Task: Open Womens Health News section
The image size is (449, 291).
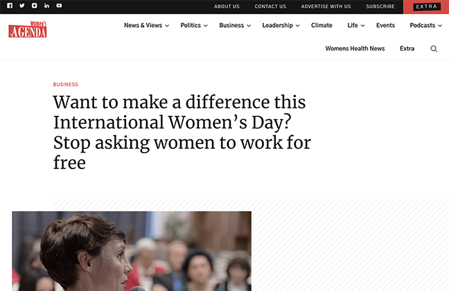Action: [x=355, y=48]
